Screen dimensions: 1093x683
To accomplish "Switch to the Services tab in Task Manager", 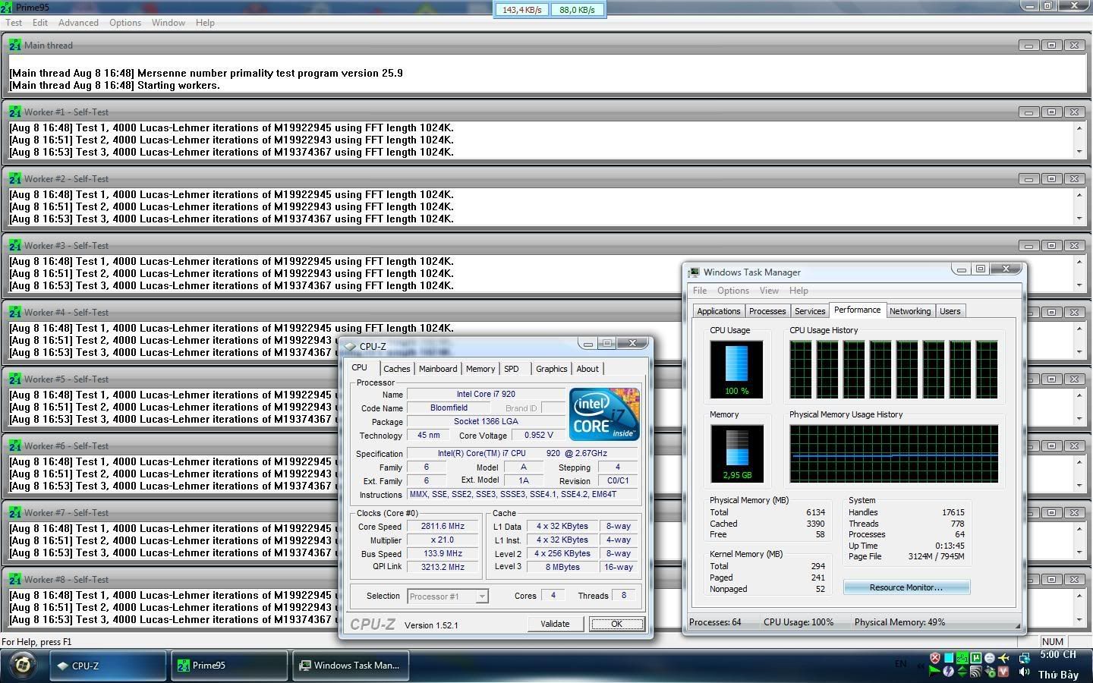I will pyautogui.click(x=810, y=311).
